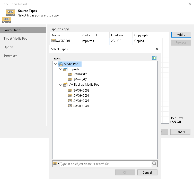Image resolution: width=194 pixels, height=179 pixels.
Task: Click the disabled OK button
Action: [125, 173]
